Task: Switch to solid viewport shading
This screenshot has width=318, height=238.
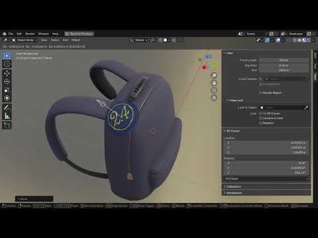Action: click(x=299, y=40)
